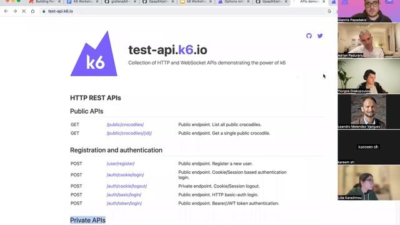400x225 pixels.
Task: Click the test-api.k6.io page title
Action: coord(167,50)
